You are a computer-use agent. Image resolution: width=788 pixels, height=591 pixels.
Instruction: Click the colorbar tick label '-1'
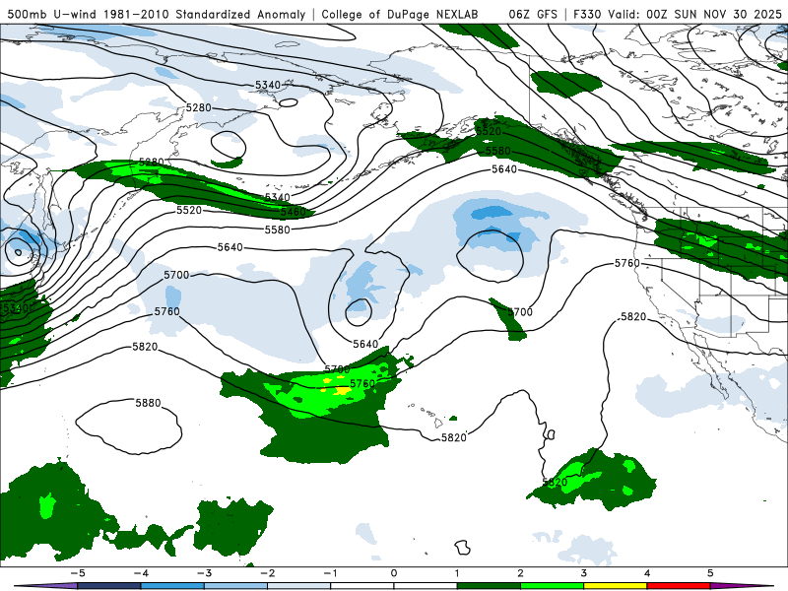click(x=330, y=573)
